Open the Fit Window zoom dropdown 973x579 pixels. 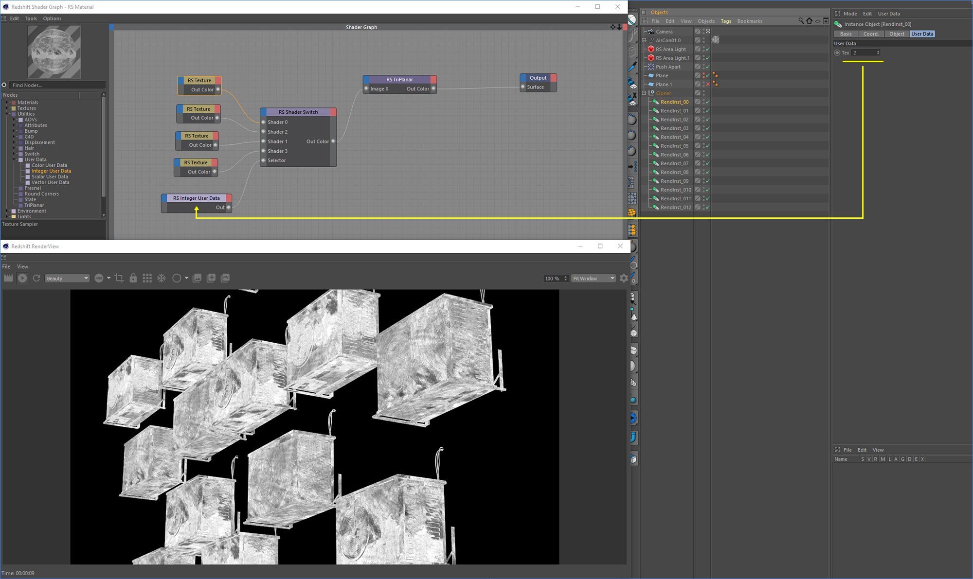[593, 278]
